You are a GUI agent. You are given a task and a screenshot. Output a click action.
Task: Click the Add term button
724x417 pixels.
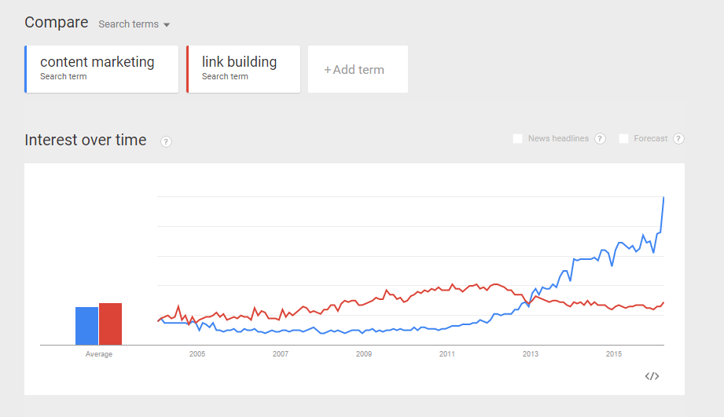pyautogui.click(x=358, y=69)
